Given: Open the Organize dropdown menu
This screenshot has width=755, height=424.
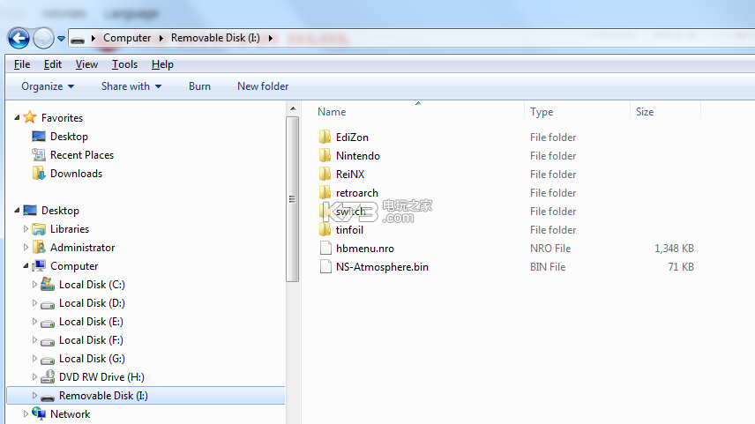Looking at the screenshot, I should pyautogui.click(x=48, y=86).
